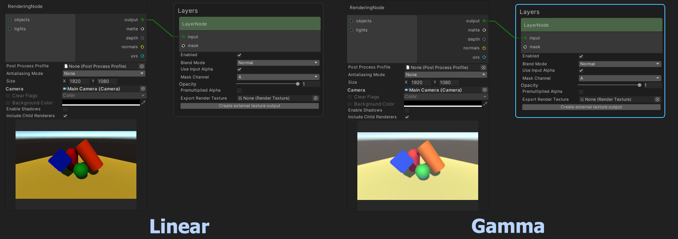Open Mask Channel dropdown in right Layers panel
The width and height of the screenshot is (678, 239).
[x=620, y=78]
